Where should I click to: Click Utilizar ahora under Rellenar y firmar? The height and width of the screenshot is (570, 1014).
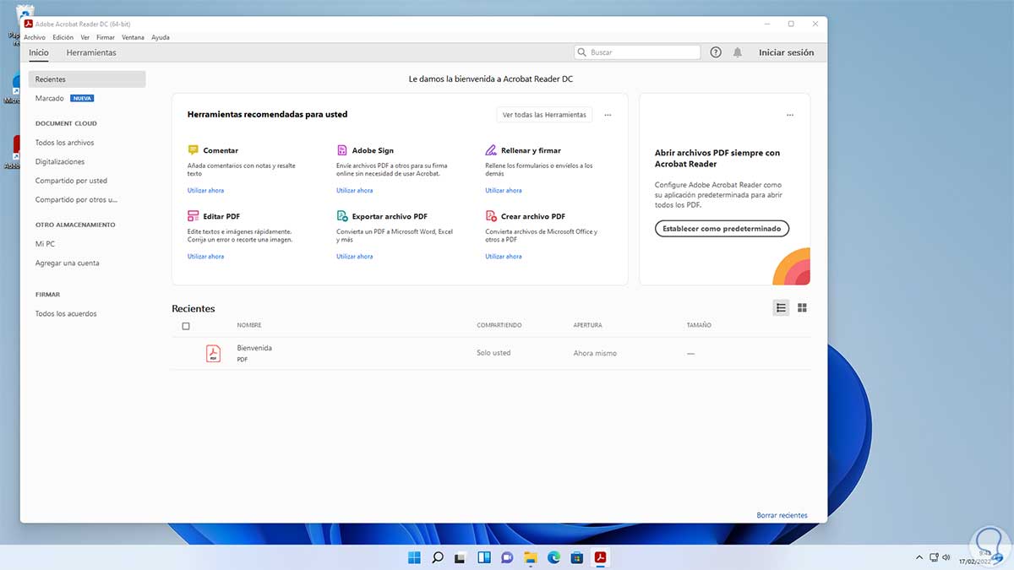click(x=504, y=191)
